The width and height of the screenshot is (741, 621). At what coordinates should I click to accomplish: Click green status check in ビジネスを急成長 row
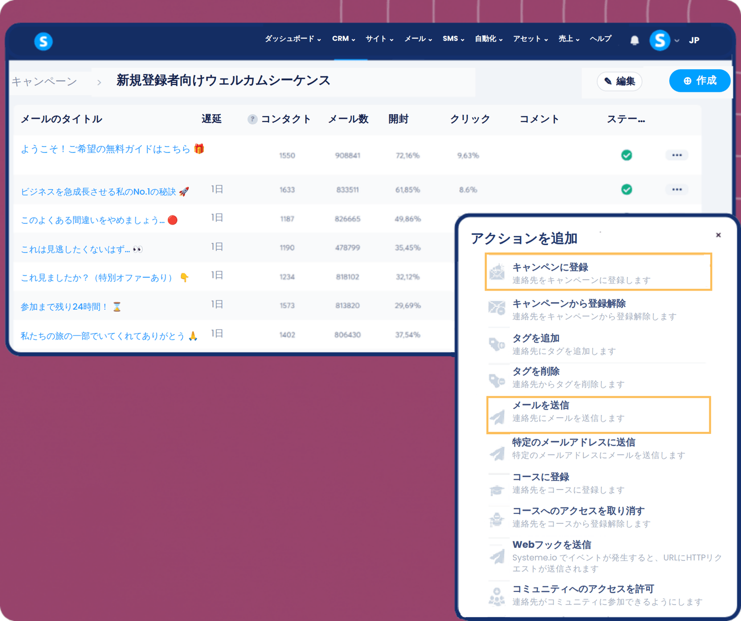626,189
